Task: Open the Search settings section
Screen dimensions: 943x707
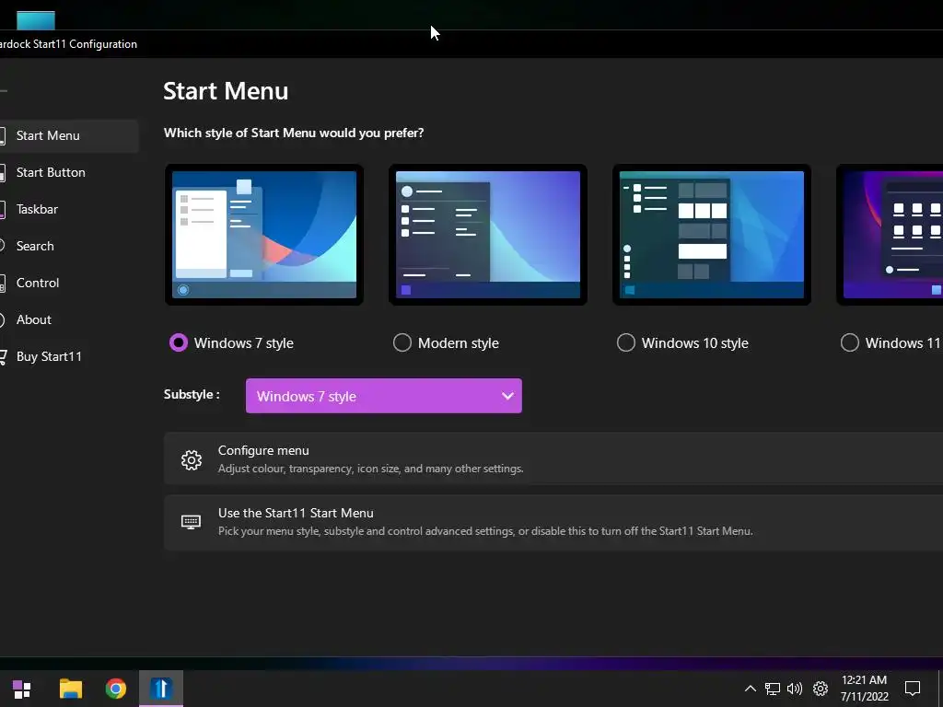Action: click(68, 246)
